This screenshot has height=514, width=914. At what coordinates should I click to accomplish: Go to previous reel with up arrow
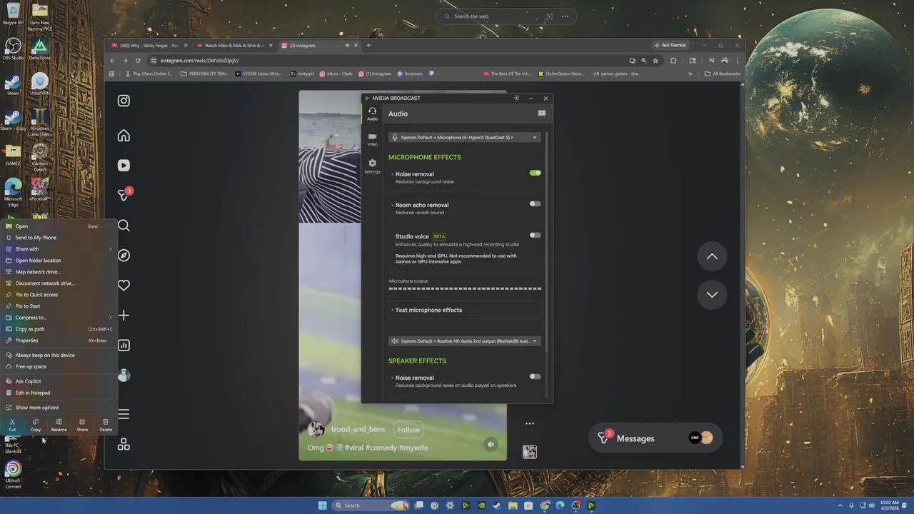pos(712,256)
